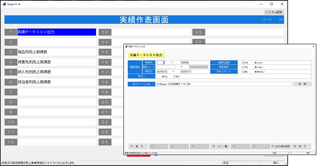Select する for 商品選択
The height and width of the screenshot is (166, 320).
coord(245,67)
